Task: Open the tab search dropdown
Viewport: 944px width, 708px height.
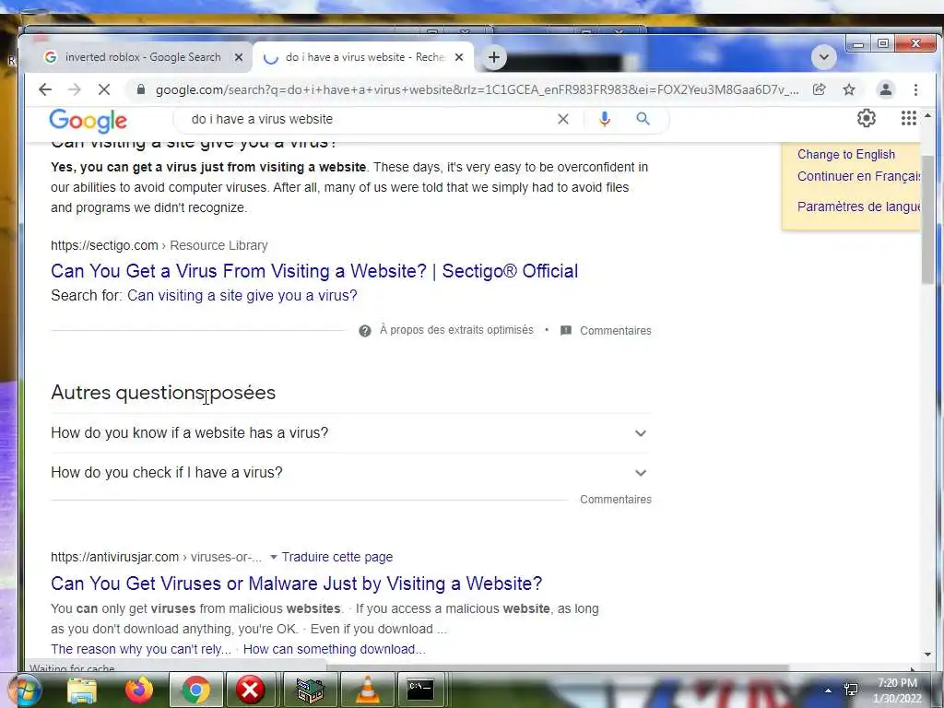Action: [823, 57]
